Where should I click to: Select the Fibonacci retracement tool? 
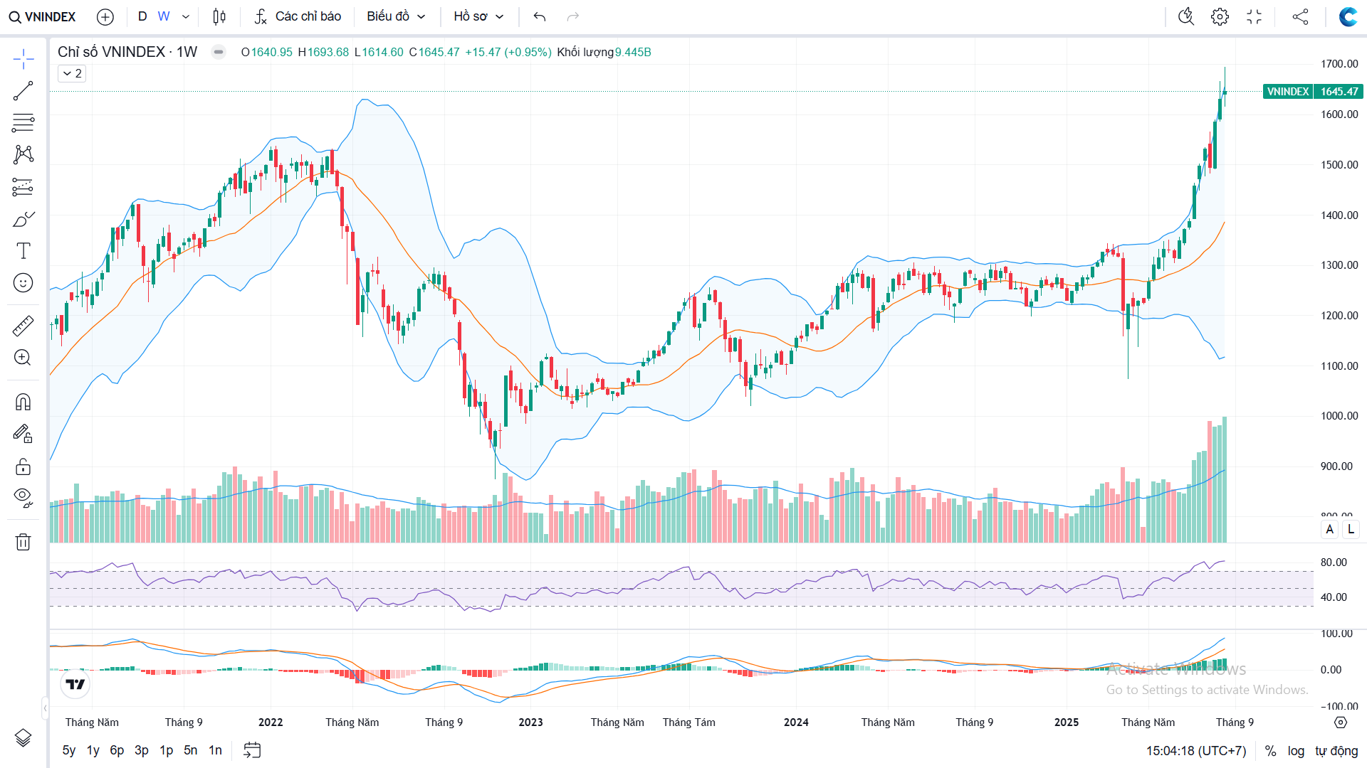click(23, 122)
